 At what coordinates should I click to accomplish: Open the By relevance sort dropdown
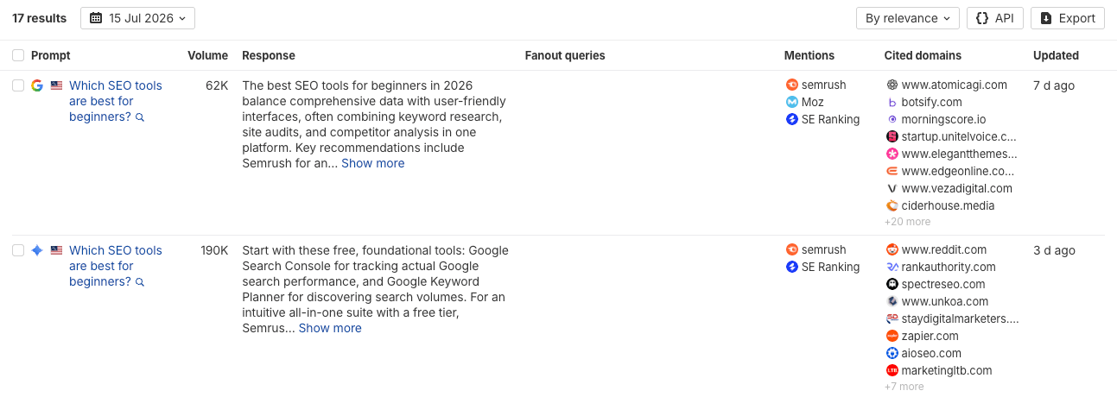pyautogui.click(x=907, y=18)
